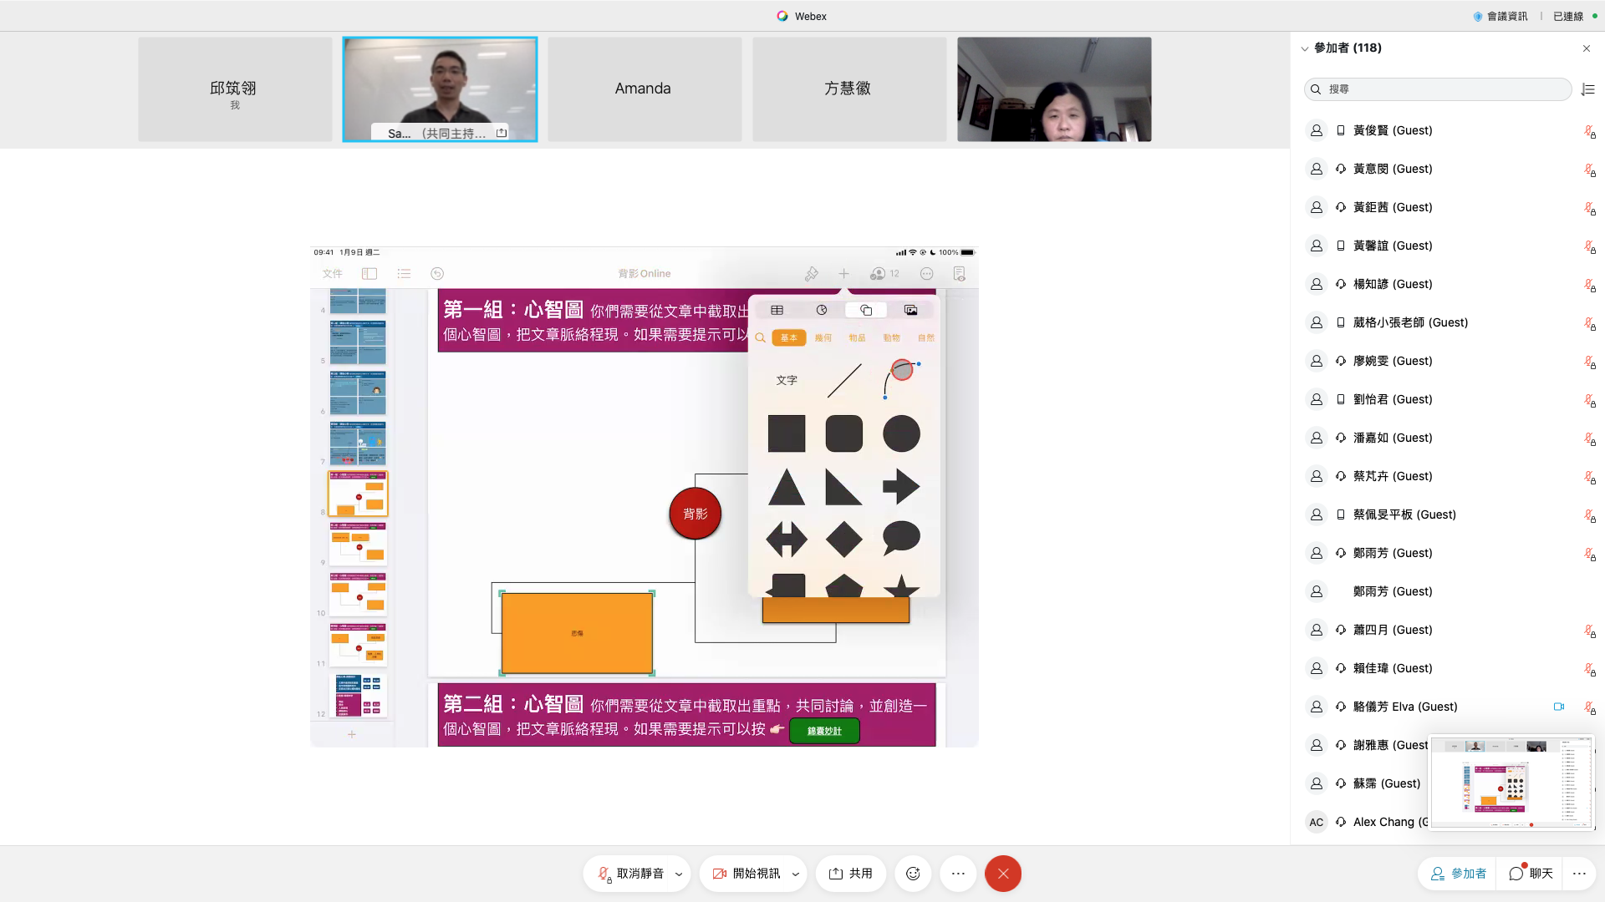Open the 聊天 chat button
Viewport: 1605px width, 902px height.
[1531, 874]
